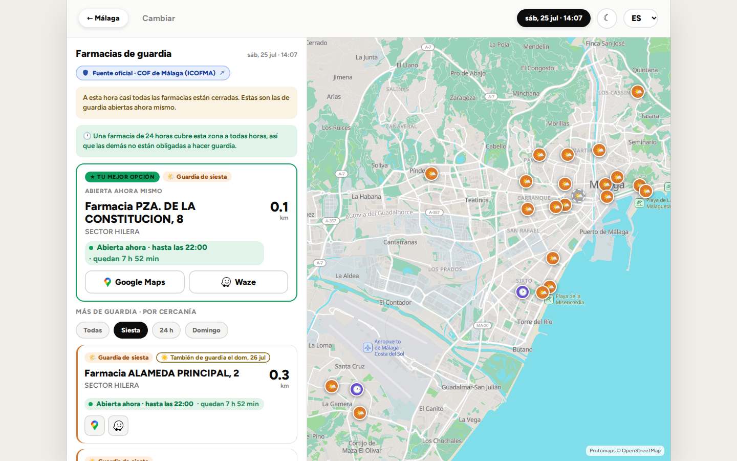Click the siesta marker between San Rafael and Sixto
737x461 pixels.
click(552, 259)
